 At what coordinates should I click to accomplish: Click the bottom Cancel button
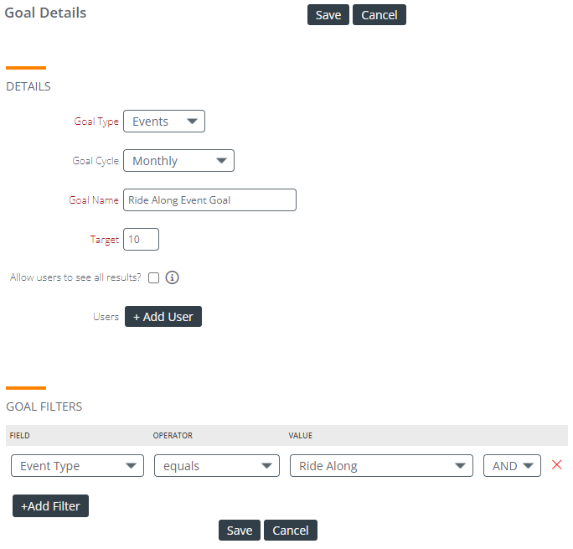[291, 530]
